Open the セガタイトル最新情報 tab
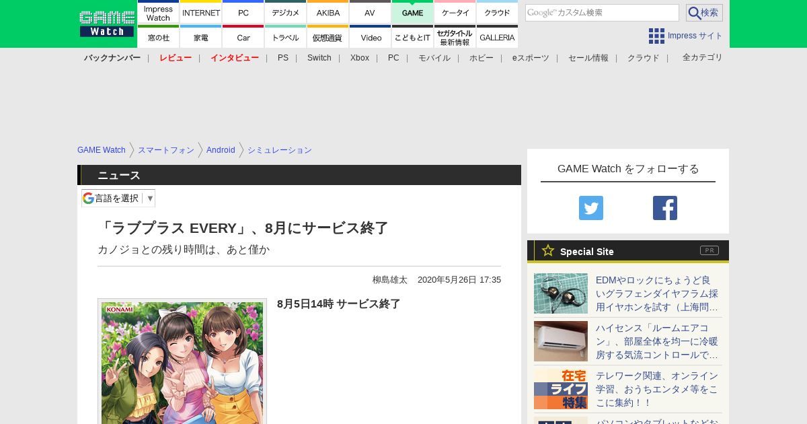The width and height of the screenshot is (807, 424). (455, 37)
